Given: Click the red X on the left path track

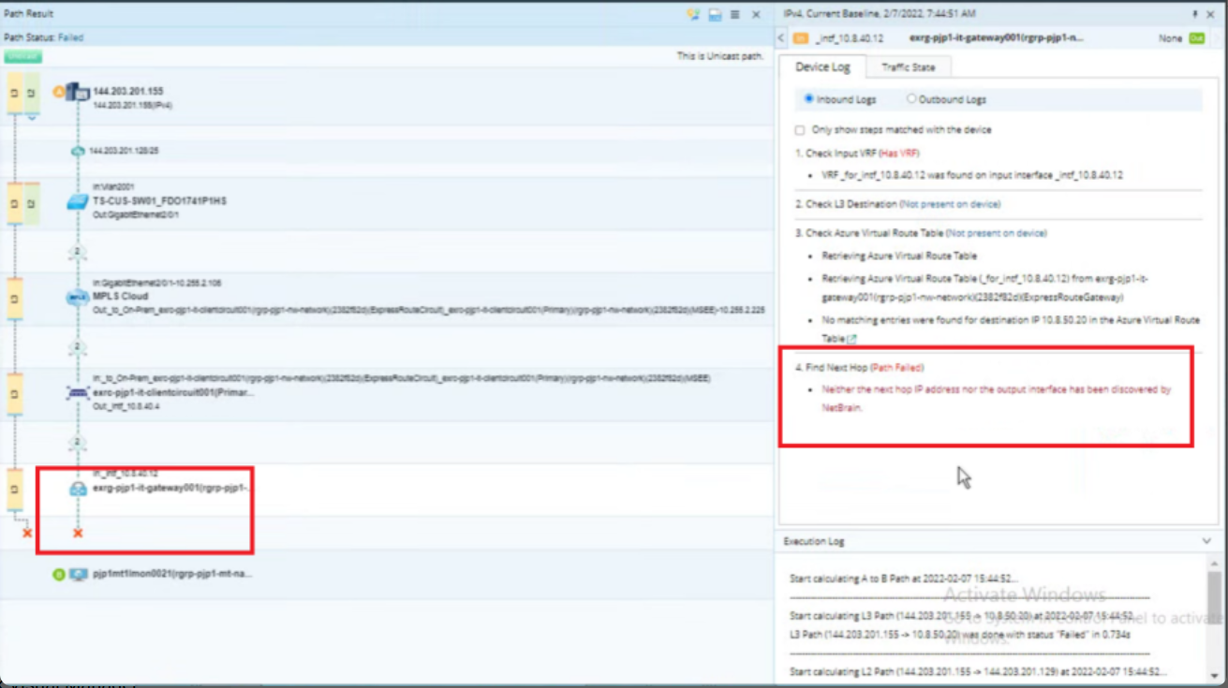Looking at the screenshot, I should click(27, 533).
